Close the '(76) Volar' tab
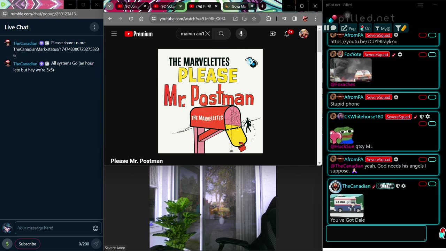 click(180, 6)
